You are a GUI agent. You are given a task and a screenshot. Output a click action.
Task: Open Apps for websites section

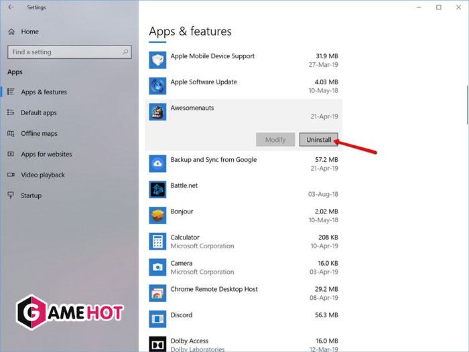46,155
